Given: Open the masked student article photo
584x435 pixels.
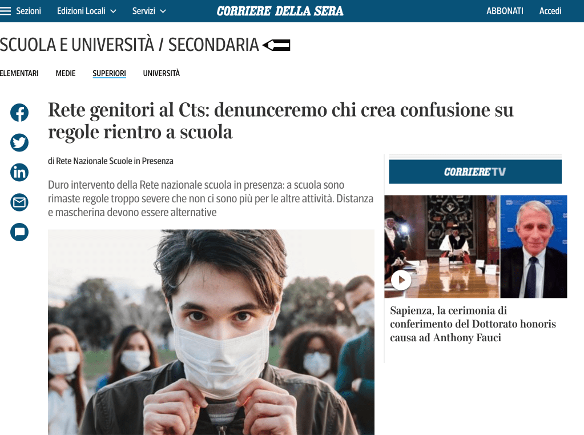Looking at the screenshot, I should tap(211, 332).
